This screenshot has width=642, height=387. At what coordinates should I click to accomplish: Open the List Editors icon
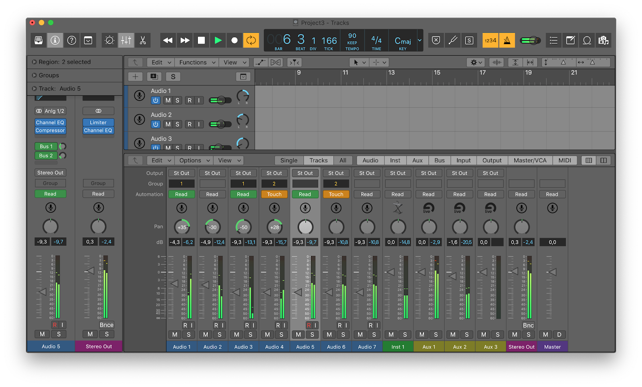pos(554,40)
